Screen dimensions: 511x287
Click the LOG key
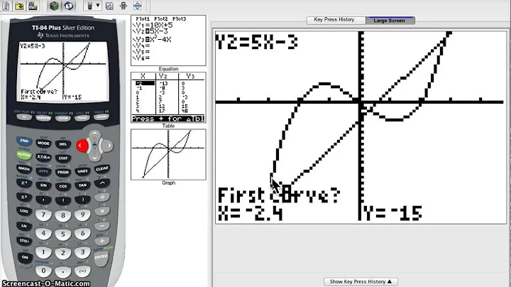tap(24, 211)
